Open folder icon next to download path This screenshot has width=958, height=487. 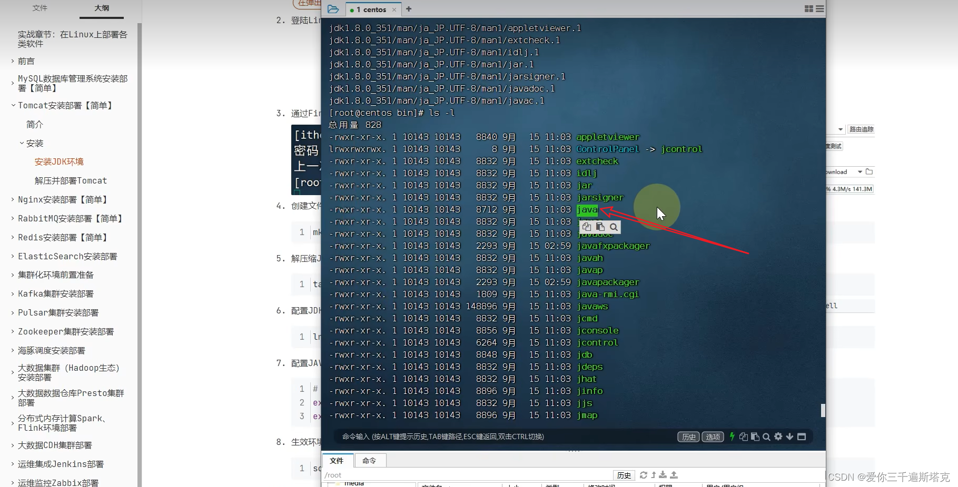click(869, 171)
